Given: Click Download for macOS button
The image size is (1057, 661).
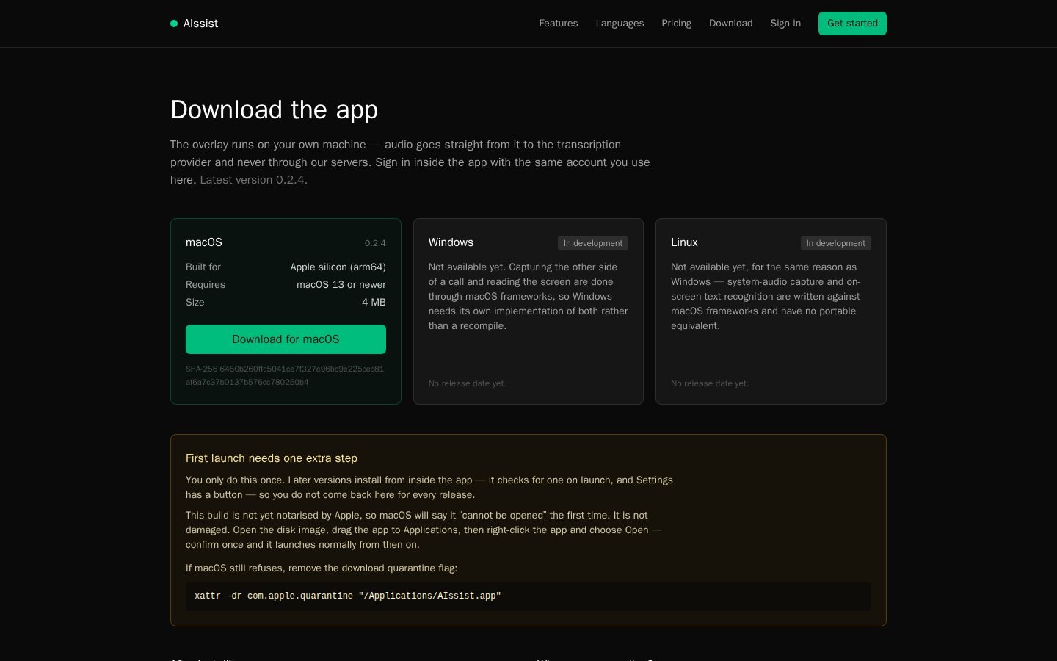Looking at the screenshot, I should pyautogui.click(x=286, y=339).
